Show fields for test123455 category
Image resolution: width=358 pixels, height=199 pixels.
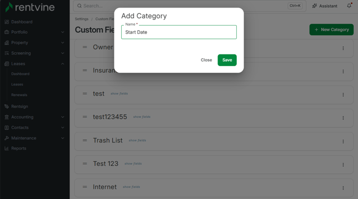(142, 117)
